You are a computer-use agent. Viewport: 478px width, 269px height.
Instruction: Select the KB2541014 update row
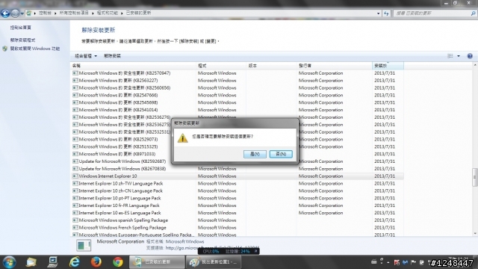pos(238,110)
